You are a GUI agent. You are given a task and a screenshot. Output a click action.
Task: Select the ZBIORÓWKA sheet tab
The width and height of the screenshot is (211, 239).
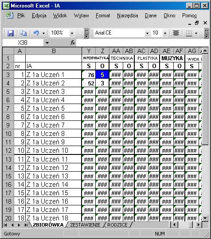pos(48,225)
